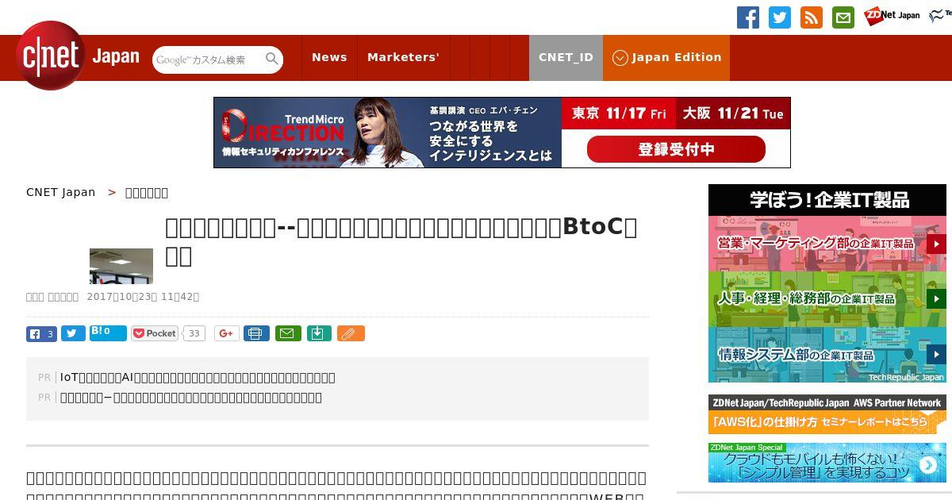Open first PR link starting with IoT

[x=198, y=377]
